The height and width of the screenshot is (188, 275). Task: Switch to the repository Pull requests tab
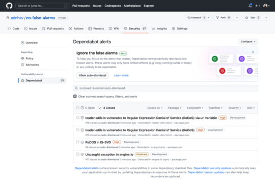click(53, 28)
